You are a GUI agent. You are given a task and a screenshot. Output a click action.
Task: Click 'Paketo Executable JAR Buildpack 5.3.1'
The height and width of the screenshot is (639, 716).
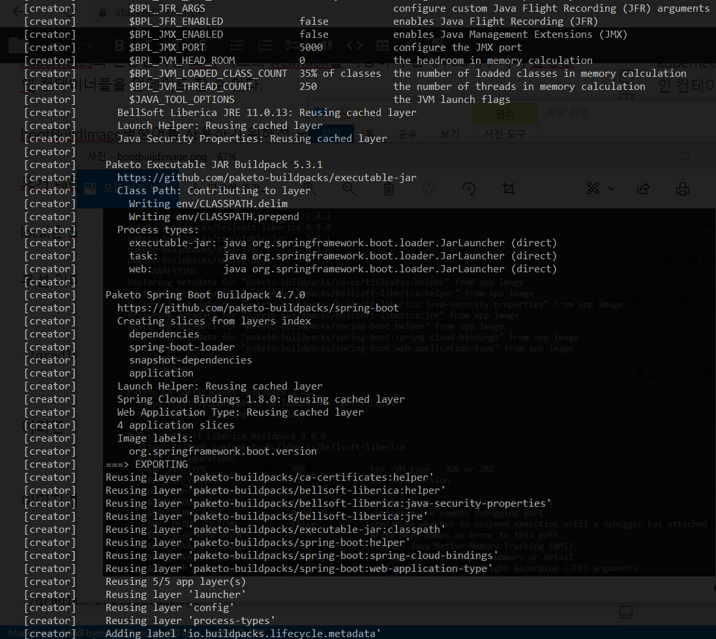click(214, 165)
